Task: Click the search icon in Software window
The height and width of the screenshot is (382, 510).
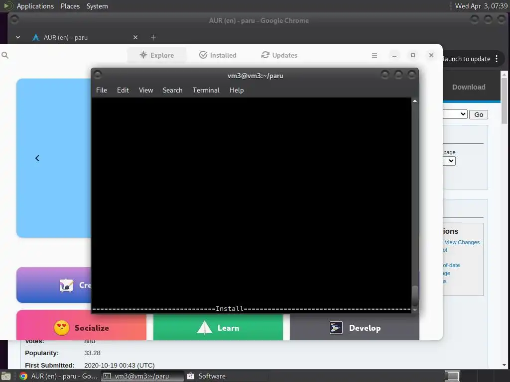Action: click(x=5, y=55)
